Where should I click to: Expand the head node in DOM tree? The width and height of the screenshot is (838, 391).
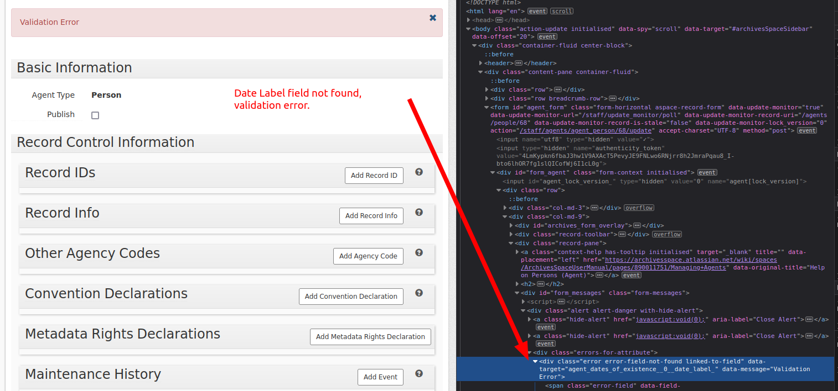(x=469, y=20)
